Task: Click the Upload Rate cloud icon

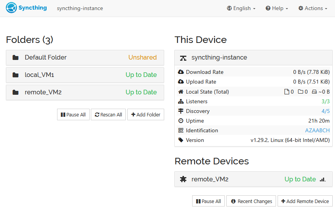Action: click(181, 82)
